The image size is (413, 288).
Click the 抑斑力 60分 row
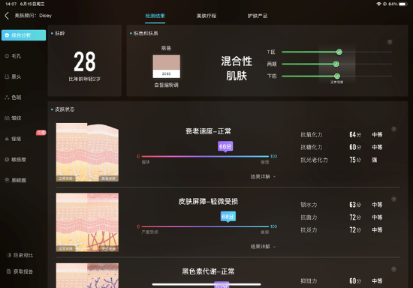pyautogui.click(x=342, y=281)
